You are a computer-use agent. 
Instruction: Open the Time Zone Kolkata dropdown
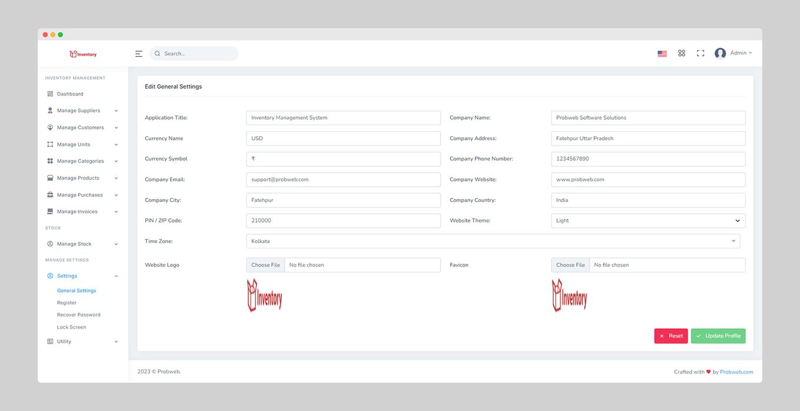pos(493,241)
